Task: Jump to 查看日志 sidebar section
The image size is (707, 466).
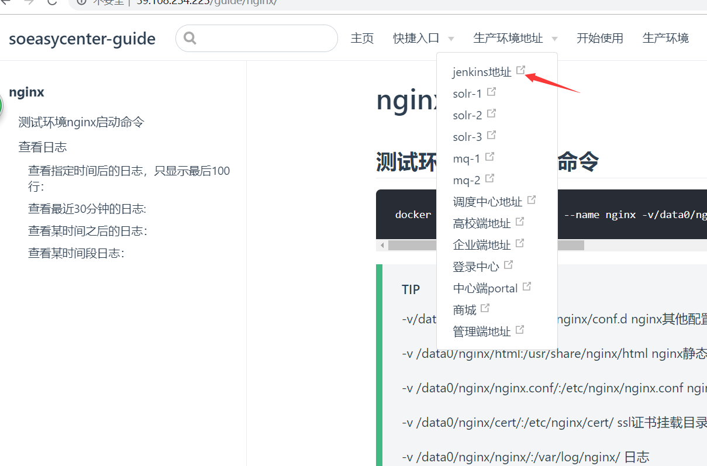Action: [43, 147]
